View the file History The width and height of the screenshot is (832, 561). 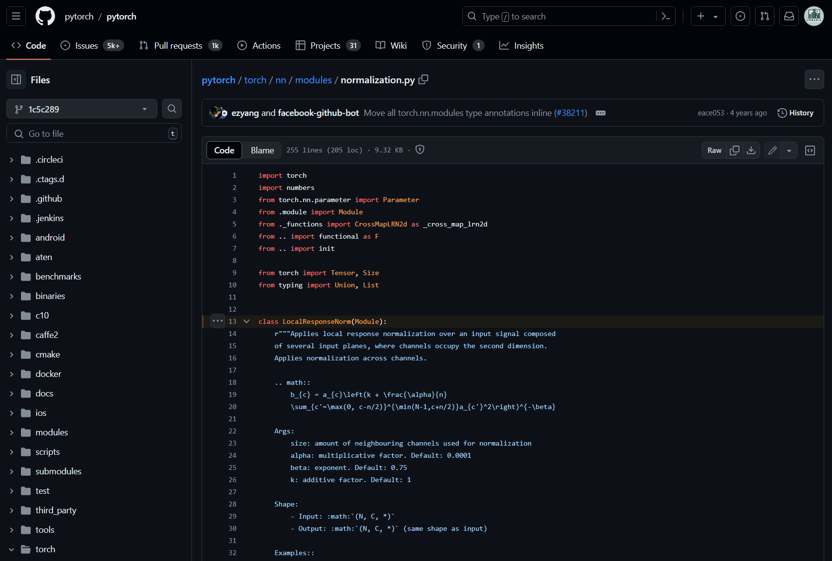(795, 113)
